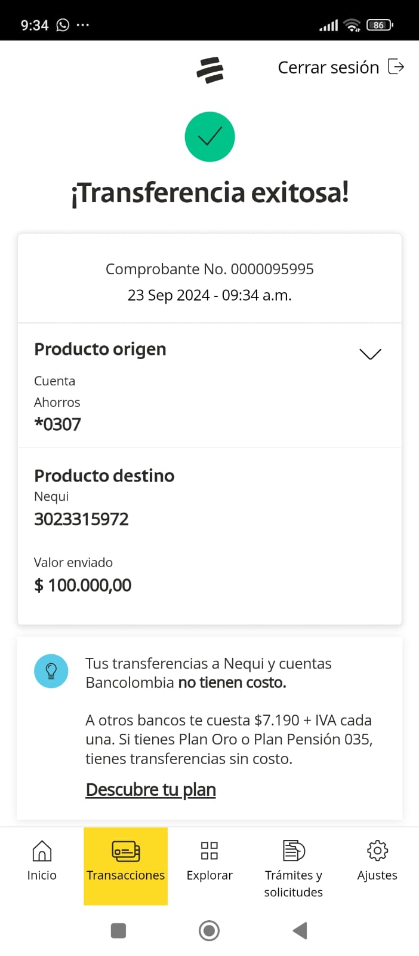Tap the Producto origen heading
This screenshot has height=956, width=419.
click(100, 349)
